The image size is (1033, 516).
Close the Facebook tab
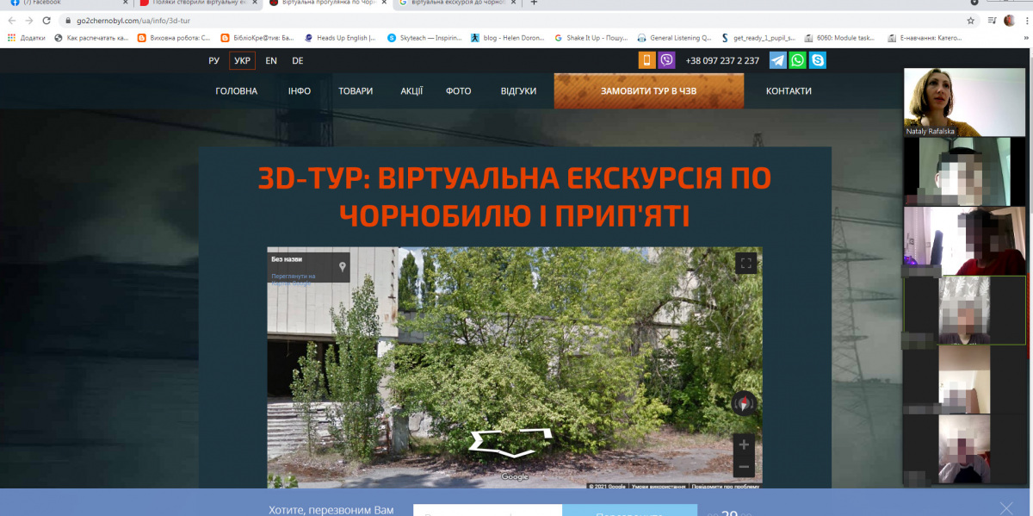pyautogui.click(x=125, y=3)
